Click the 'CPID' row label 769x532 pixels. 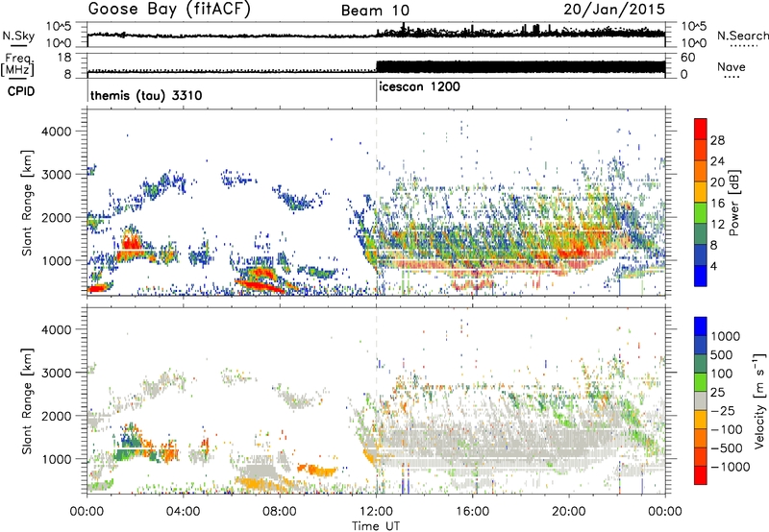(x=21, y=91)
